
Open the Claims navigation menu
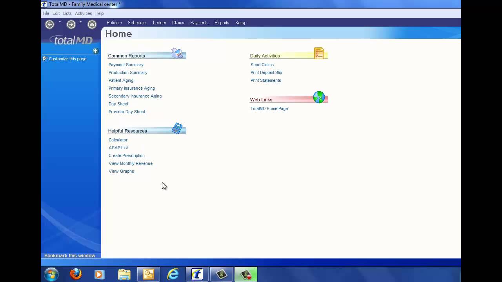click(x=178, y=23)
